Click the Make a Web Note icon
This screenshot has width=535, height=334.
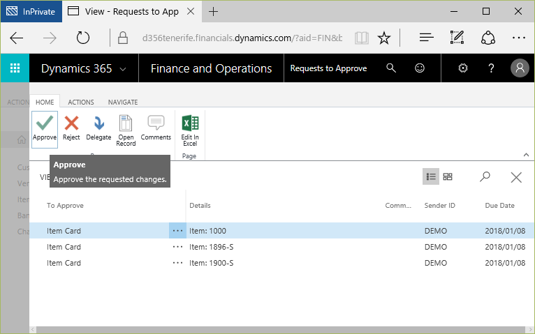457,38
